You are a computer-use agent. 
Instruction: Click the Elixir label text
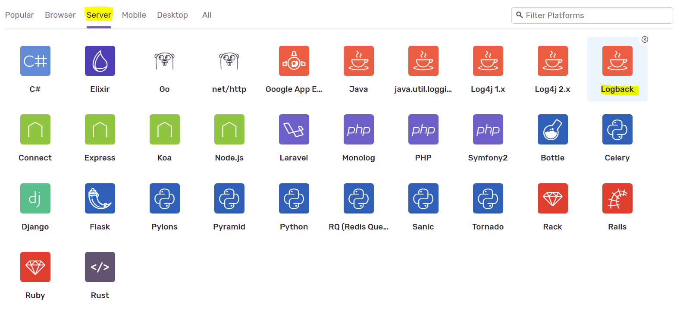pyautogui.click(x=100, y=89)
